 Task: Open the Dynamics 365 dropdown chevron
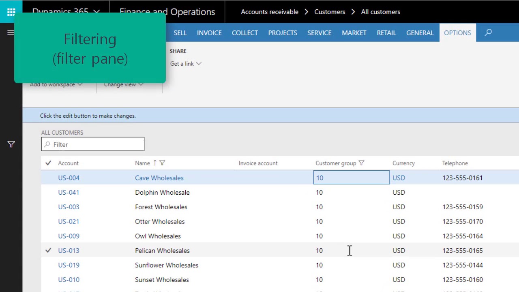pyautogui.click(x=97, y=12)
